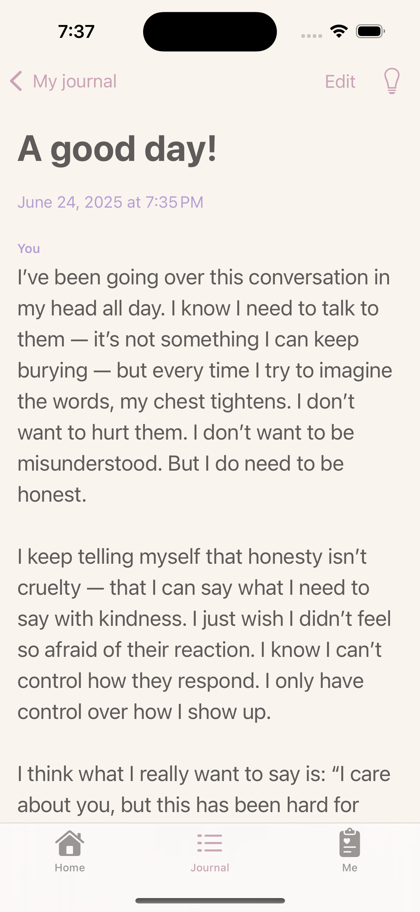Open the Me clipboard icon

pyautogui.click(x=350, y=843)
